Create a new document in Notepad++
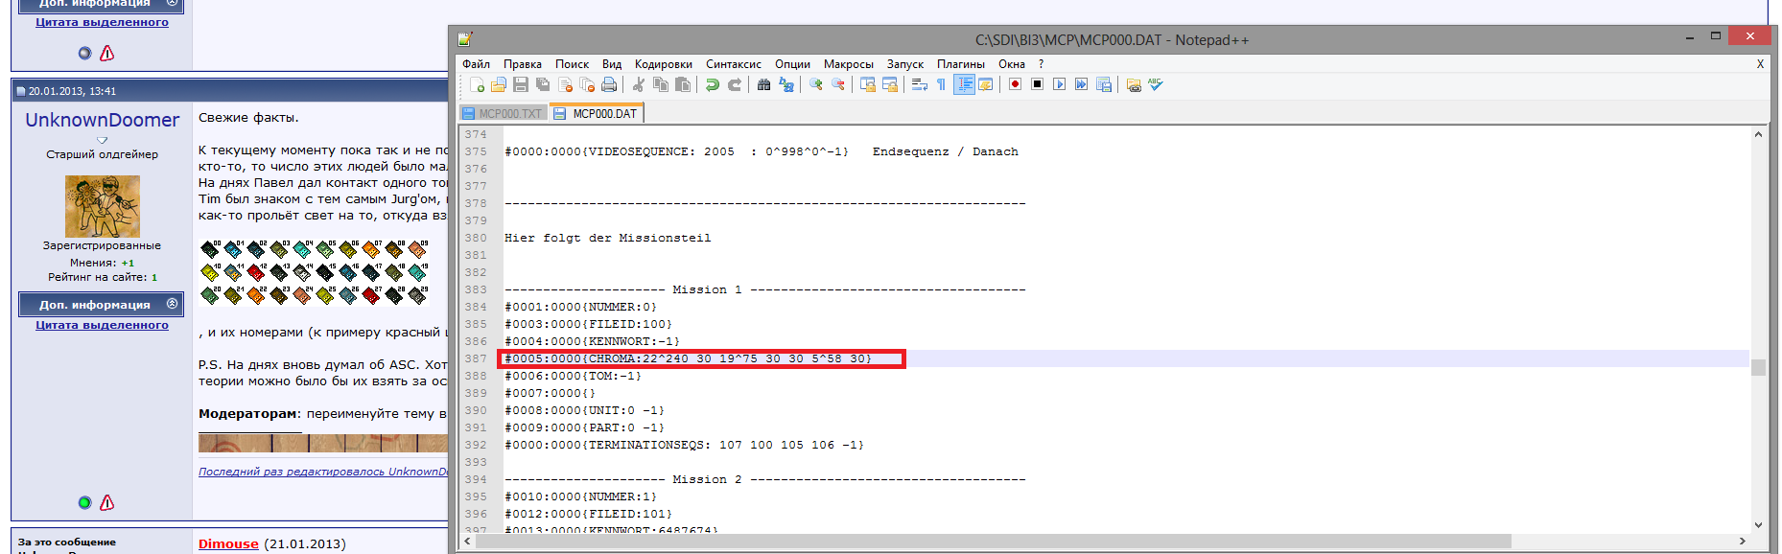1782x554 pixels. [477, 84]
